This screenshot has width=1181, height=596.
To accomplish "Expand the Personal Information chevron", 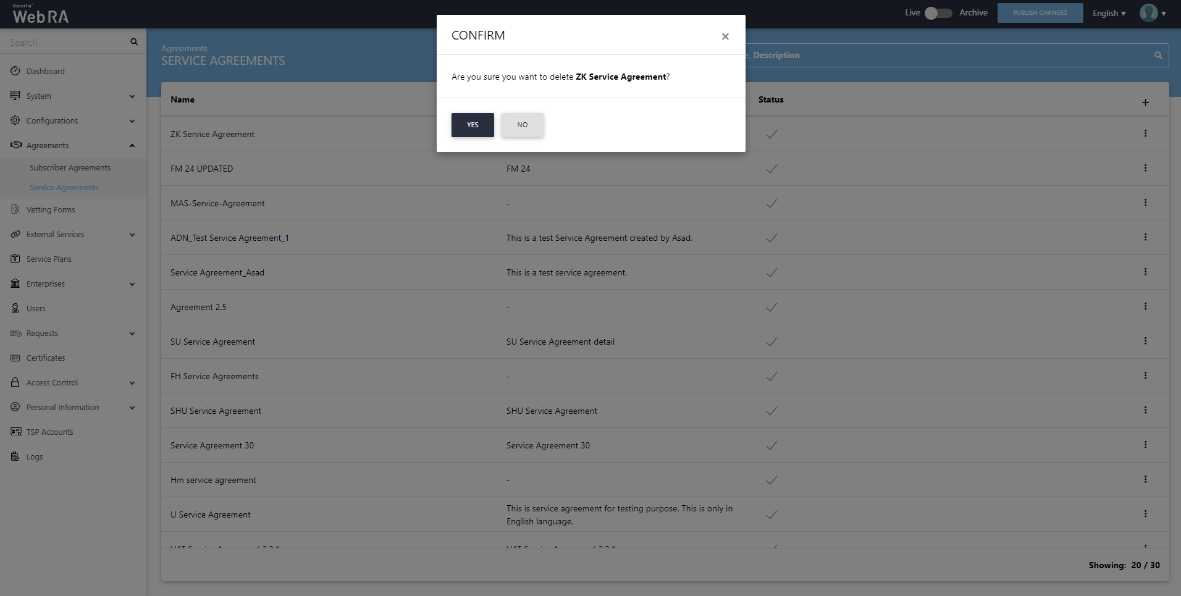I will click(x=132, y=408).
